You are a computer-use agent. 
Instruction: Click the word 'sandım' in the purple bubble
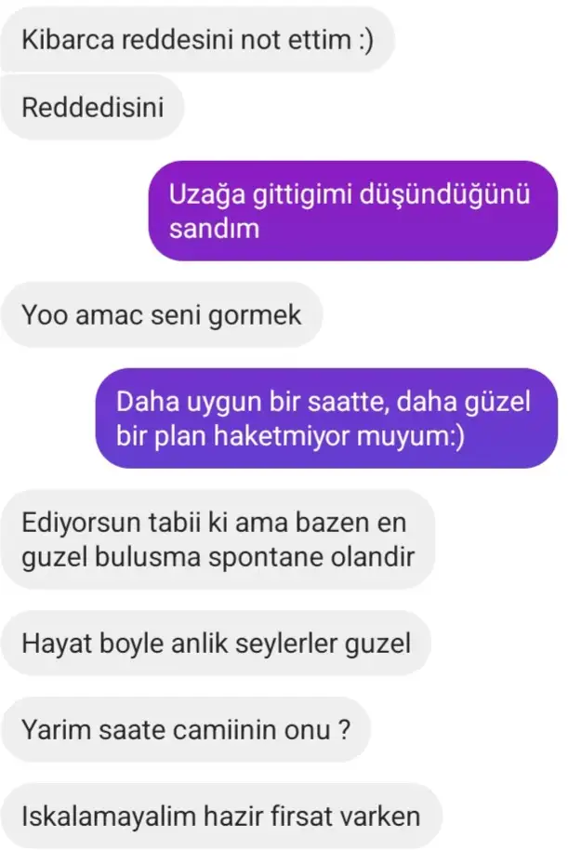pyautogui.click(x=214, y=228)
